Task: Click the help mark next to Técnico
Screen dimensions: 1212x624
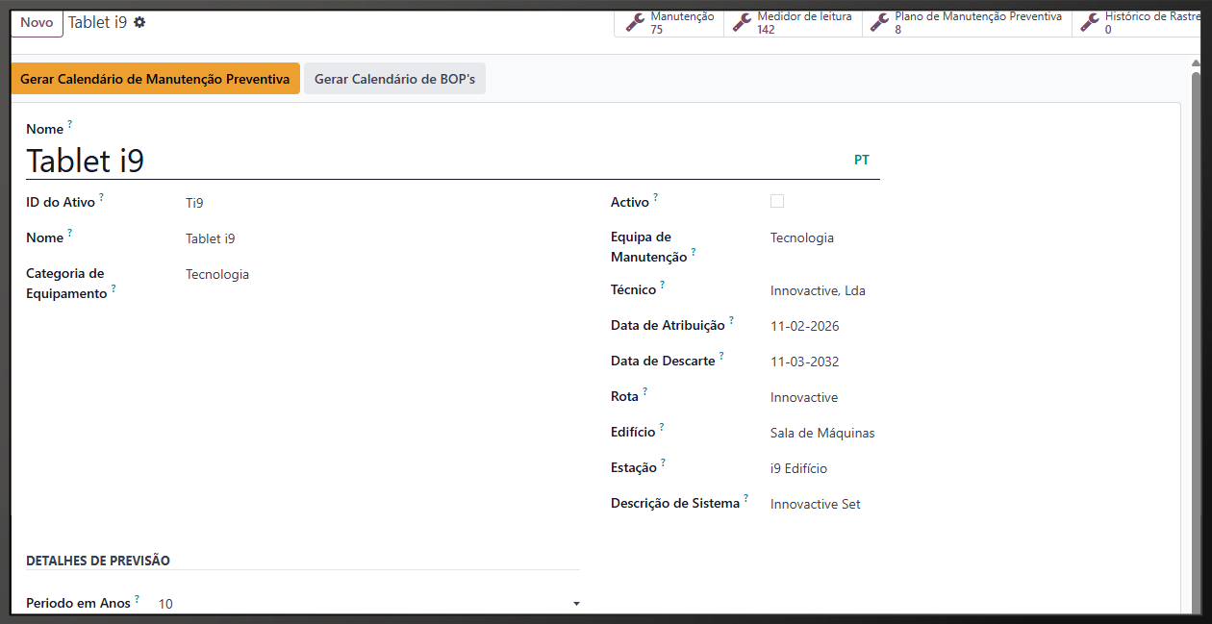Action: (663, 285)
